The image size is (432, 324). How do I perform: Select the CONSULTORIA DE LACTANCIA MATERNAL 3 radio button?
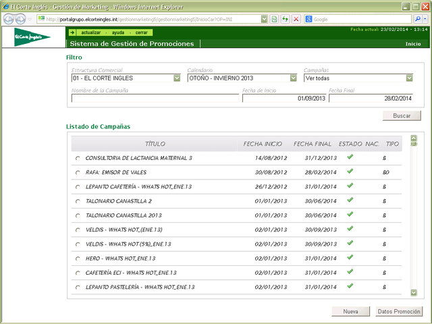pos(78,159)
